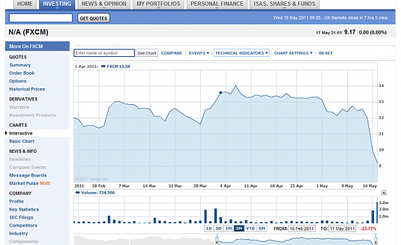Viewport: 401px width, 245px height.
Task: Open Industry link
Action: [19, 233]
